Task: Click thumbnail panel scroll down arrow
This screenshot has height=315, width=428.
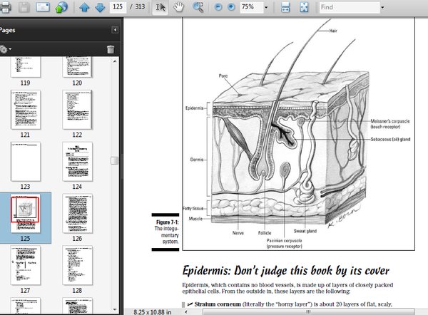Action: tap(115, 309)
